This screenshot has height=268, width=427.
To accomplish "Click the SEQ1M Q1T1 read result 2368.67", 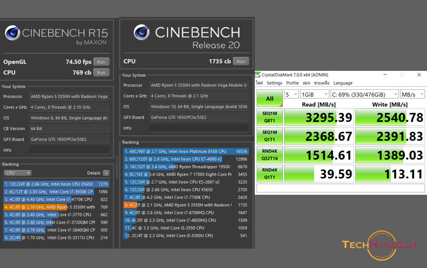I will [x=319, y=136].
